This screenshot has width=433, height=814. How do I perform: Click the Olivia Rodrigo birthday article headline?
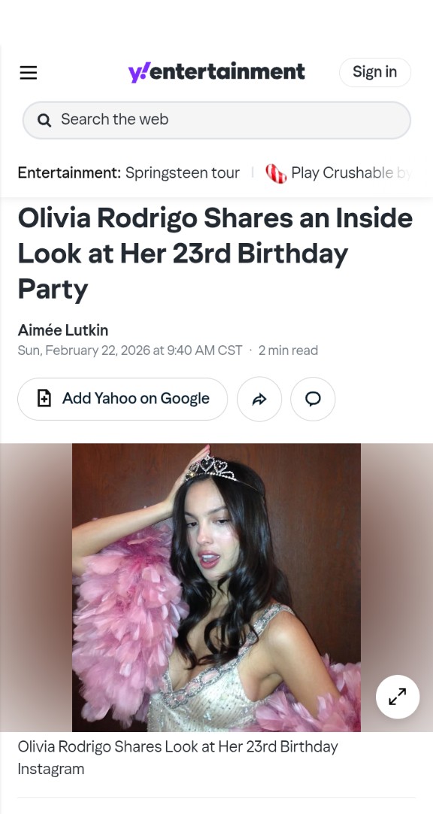pos(215,254)
